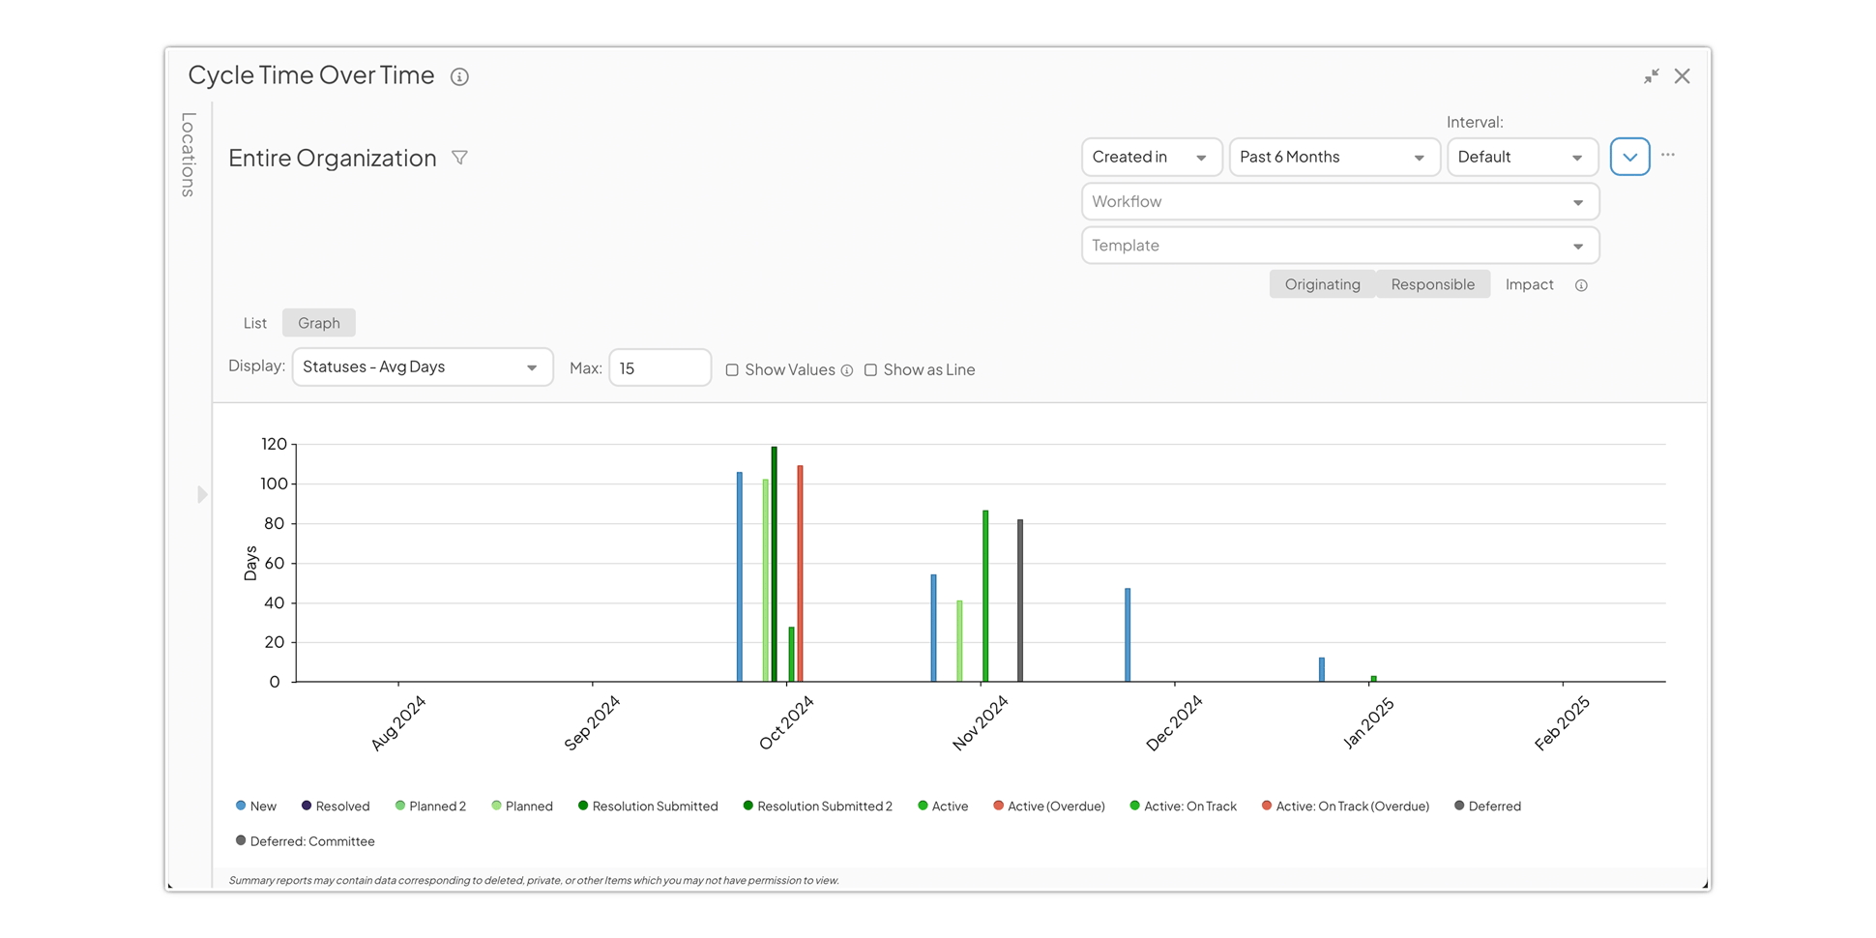1876x938 pixels.
Task: Open the Created in dropdown
Action: coord(1151,156)
